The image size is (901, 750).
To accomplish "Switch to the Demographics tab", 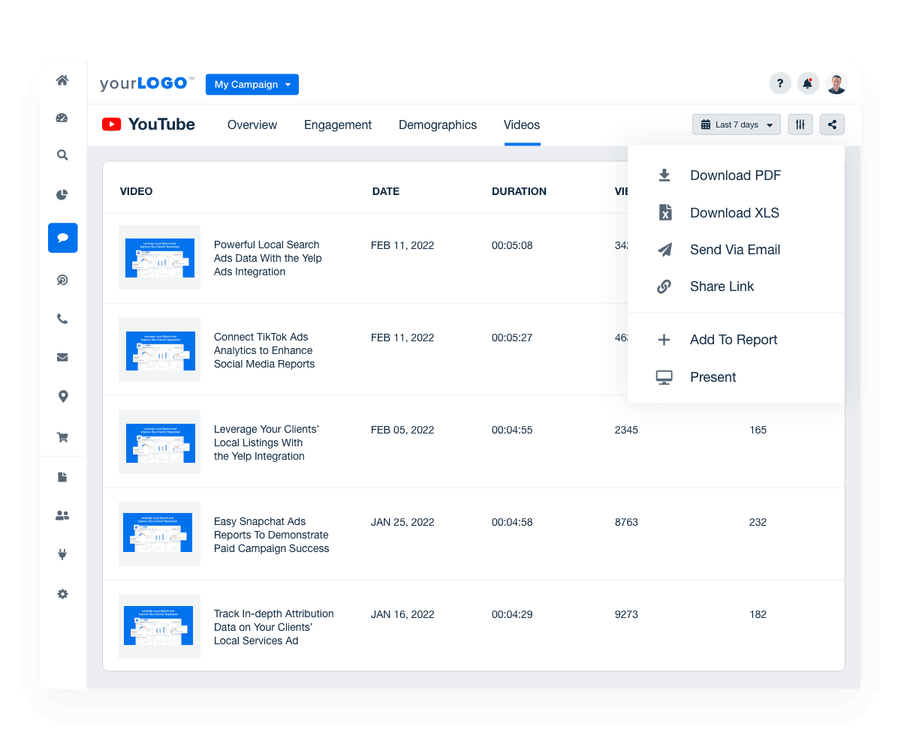I will pos(438,124).
